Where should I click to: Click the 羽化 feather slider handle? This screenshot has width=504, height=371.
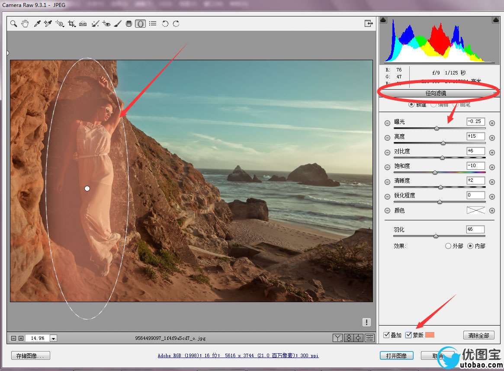pos(436,236)
